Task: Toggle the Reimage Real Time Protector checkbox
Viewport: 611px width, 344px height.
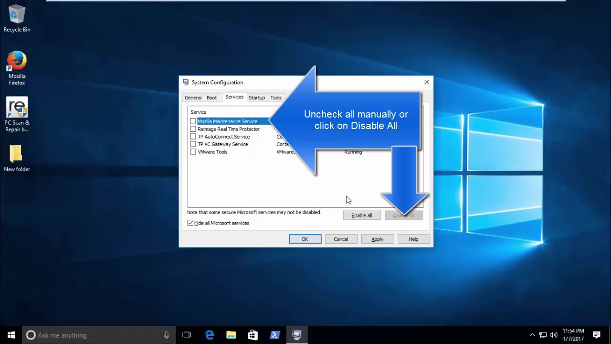Action: click(193, 129)
